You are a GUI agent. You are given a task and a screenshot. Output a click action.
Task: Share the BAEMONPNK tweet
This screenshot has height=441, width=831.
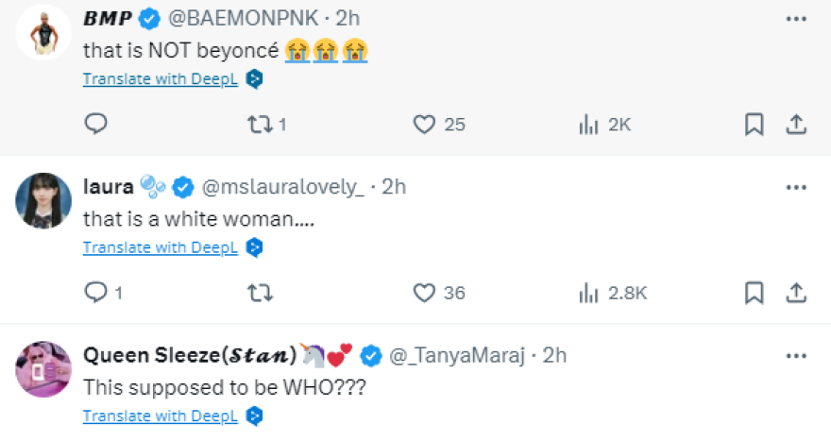pyautogui.click(x=795, y=124)
